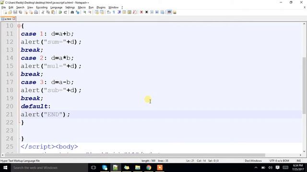Click the vertical scrollbar thumb
307x172 pixels.
(304, 86)
